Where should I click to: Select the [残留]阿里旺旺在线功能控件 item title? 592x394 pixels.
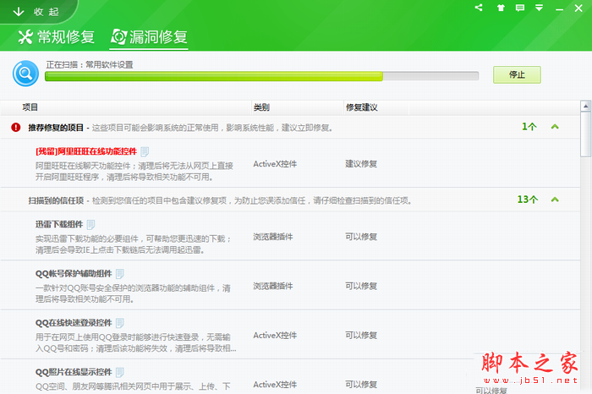(86, 151)
